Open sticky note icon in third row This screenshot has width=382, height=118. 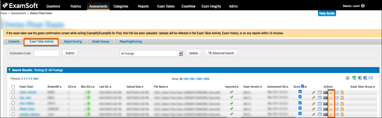point(331,103)
